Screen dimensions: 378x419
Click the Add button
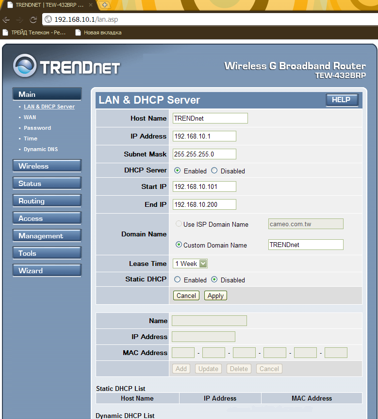(181, 369)
